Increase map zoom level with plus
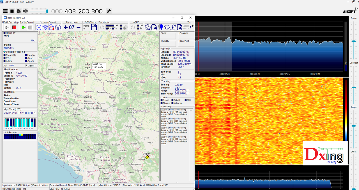 tap(66, 27)
